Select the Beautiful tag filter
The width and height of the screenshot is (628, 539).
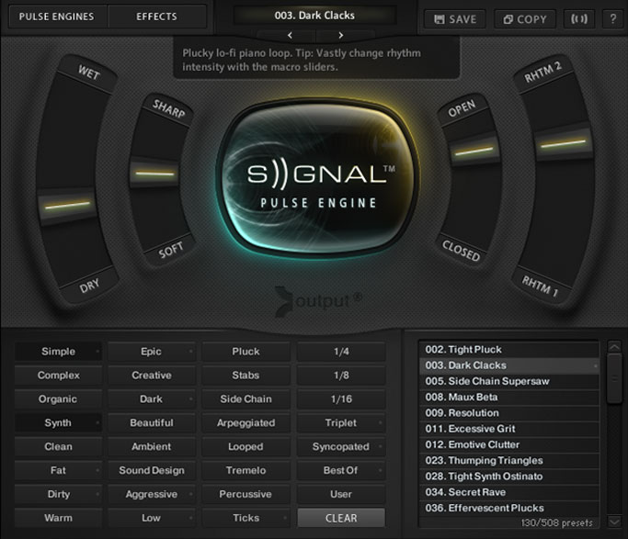point(152,422)
